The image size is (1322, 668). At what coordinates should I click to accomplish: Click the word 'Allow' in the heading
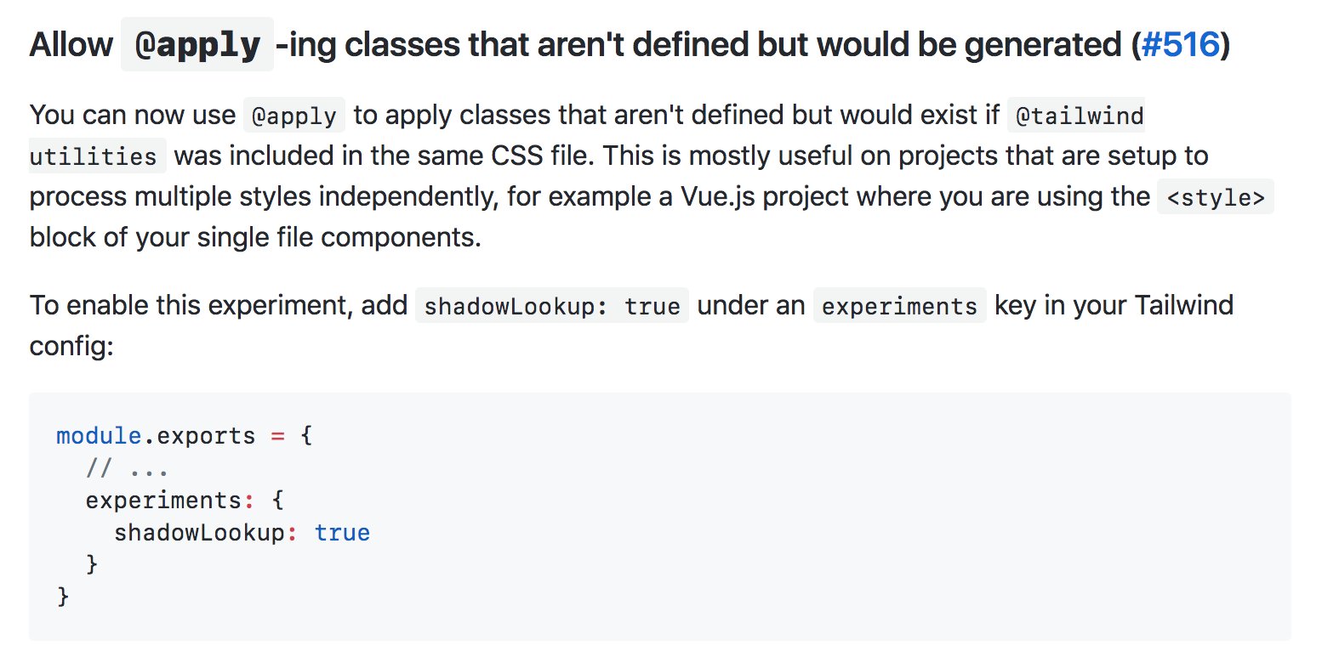coord(71,44)
